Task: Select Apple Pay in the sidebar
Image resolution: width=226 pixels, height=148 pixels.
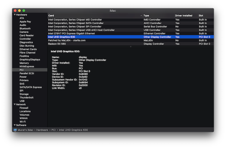Action: [x=25, y=22]
